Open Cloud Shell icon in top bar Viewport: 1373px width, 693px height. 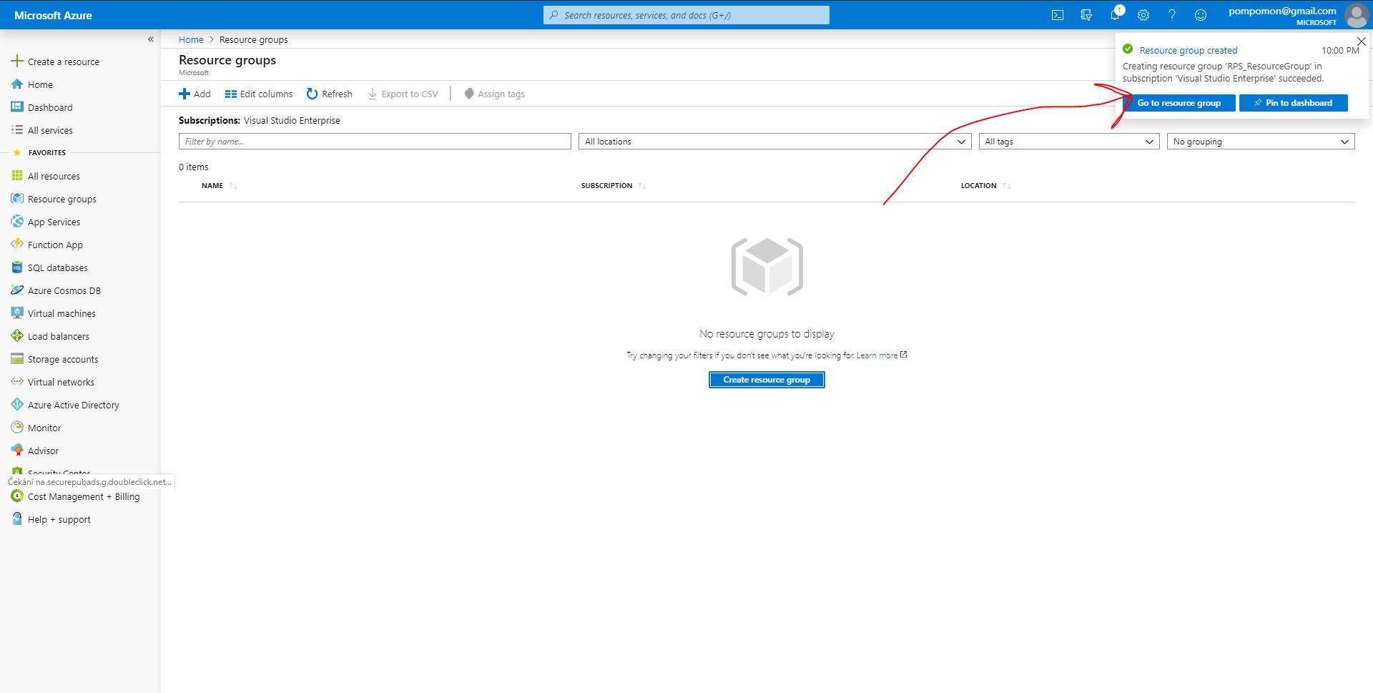[1058, 15]
